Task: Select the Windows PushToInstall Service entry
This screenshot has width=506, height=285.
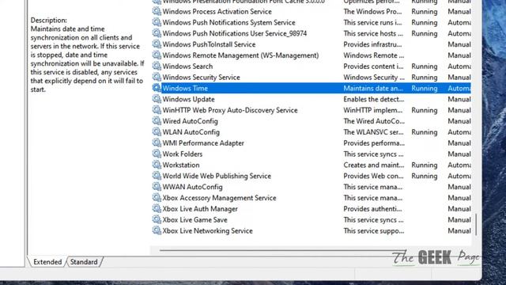Action: 209,44
